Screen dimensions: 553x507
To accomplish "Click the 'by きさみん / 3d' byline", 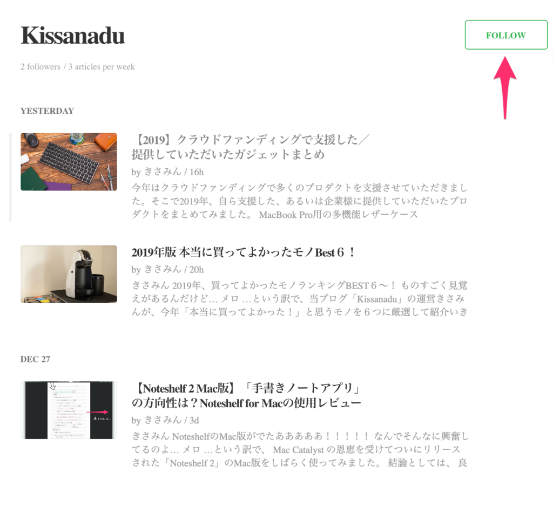I will coord(165,420).
